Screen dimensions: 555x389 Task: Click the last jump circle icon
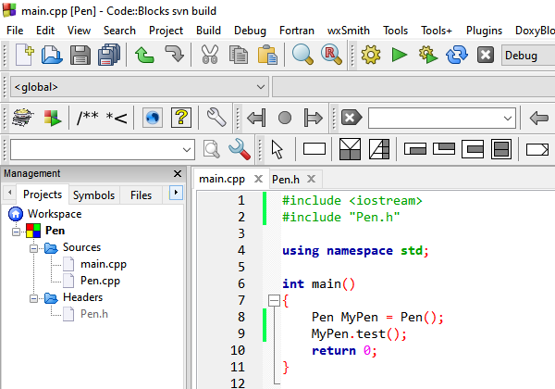point(285,118)
